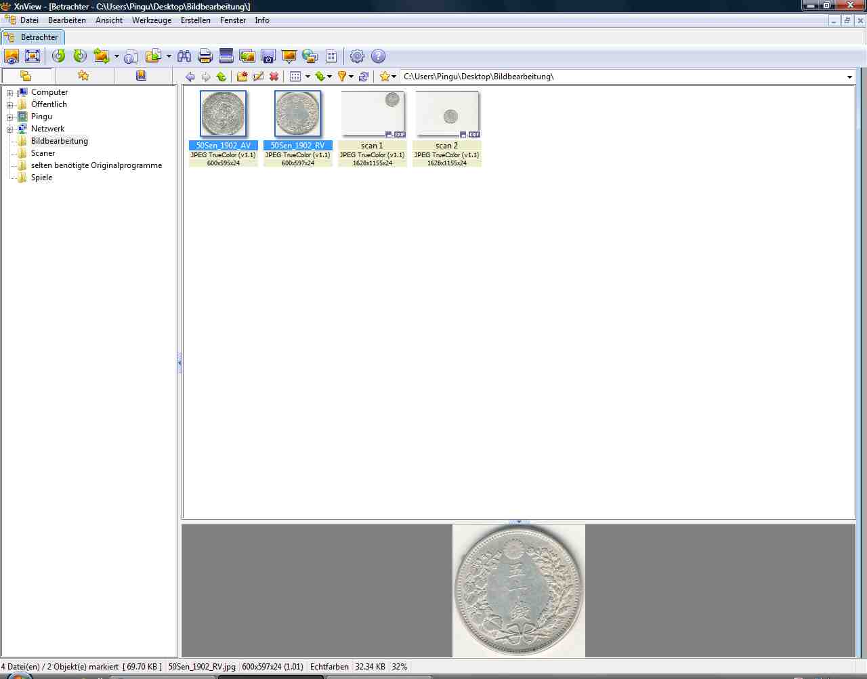Open the Bearbeiten menu

point(67,20)
